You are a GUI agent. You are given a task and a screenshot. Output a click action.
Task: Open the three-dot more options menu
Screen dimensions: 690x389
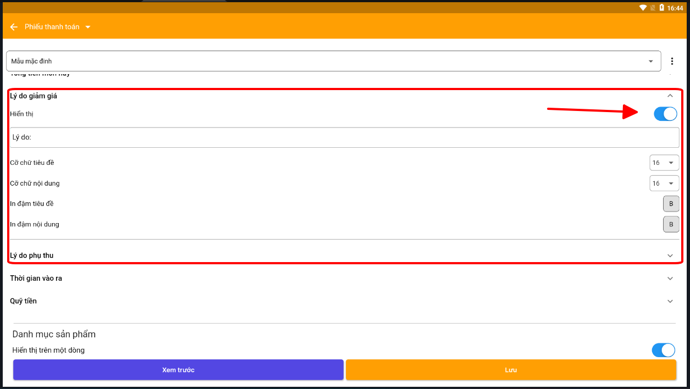pos(672,61)
